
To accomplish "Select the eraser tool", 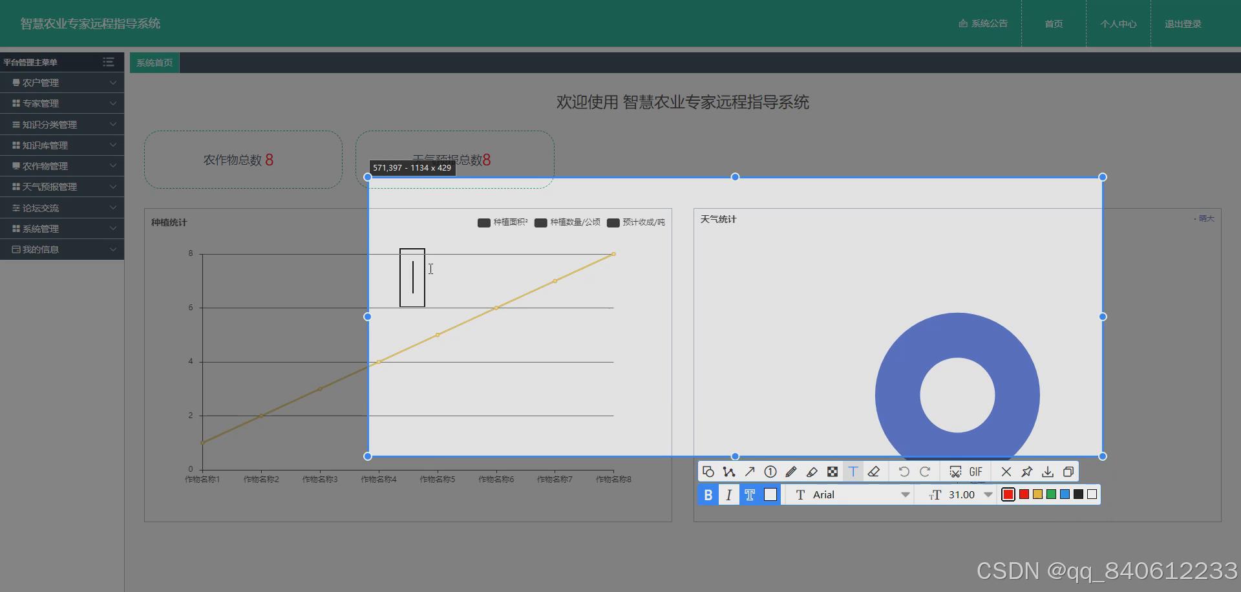I will 874,472.
